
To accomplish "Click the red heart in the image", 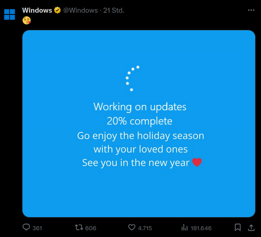I will coord(197,162).
